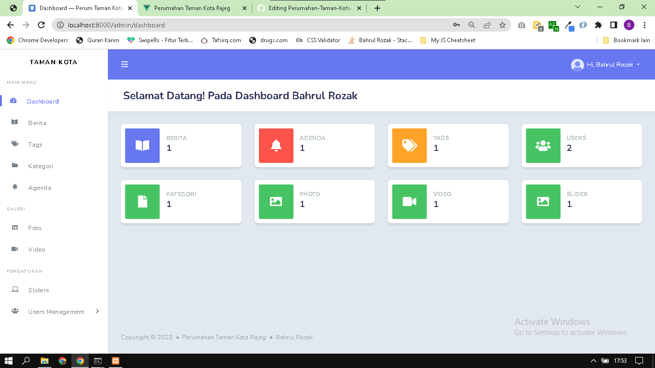The height and width of the screenshot is (368, 655).
Task: Open Windows taskbar search
Action: [26, 361]
